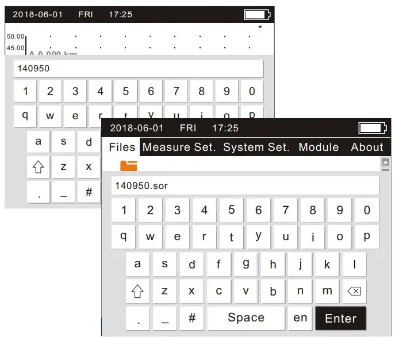
Task: Open the Measure Set. tab
Action: click(x=179, y=147)
